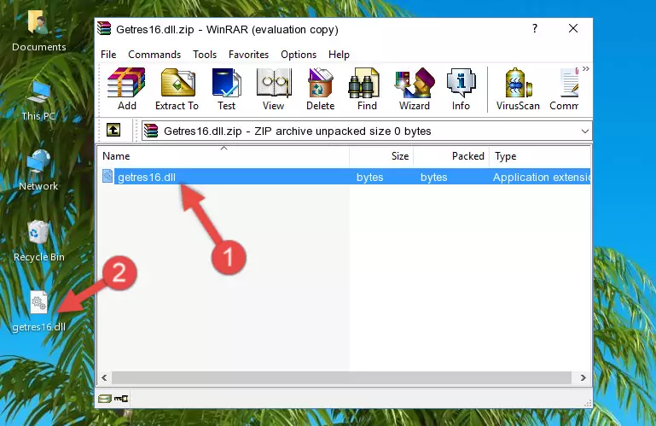Click horizontal scrollbar right arrow

[583, 378]
